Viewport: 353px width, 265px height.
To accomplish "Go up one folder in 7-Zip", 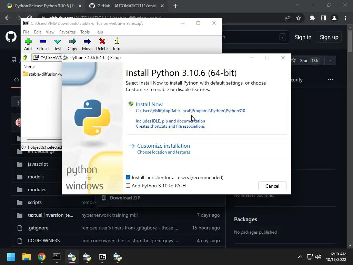I will pyautogui.click(x=25, y=58).
